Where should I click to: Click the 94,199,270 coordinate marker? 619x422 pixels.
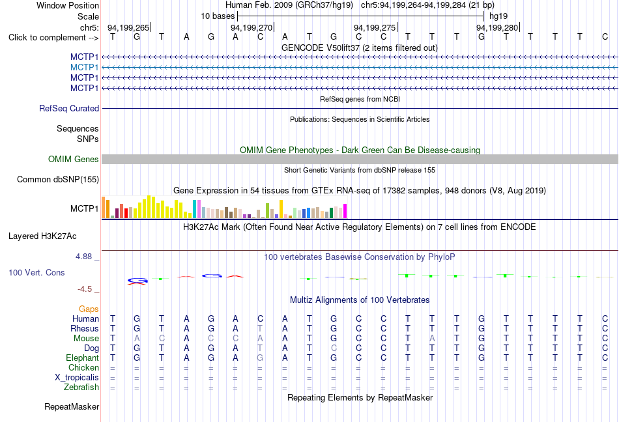pos(252,27)
